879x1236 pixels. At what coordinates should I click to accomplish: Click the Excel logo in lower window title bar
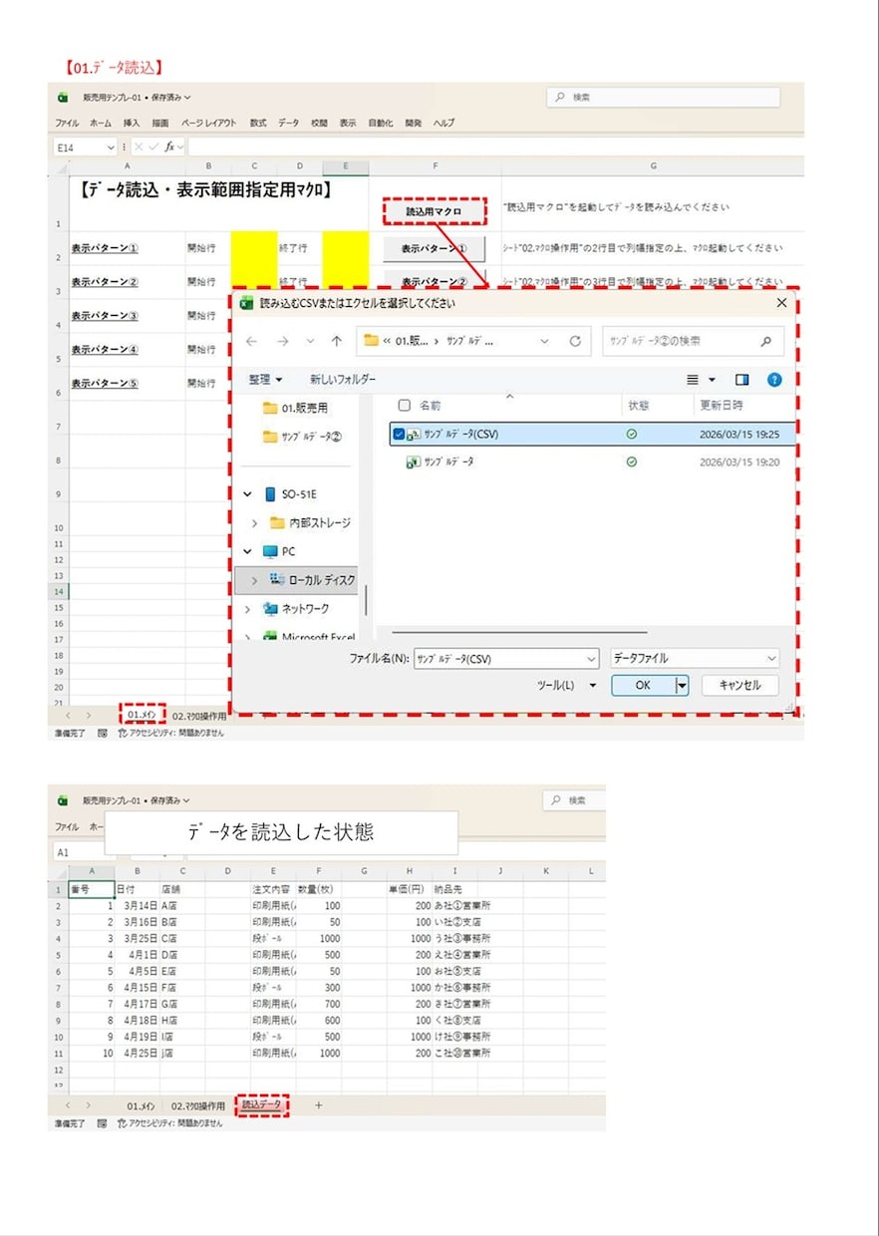pos(63,800)
